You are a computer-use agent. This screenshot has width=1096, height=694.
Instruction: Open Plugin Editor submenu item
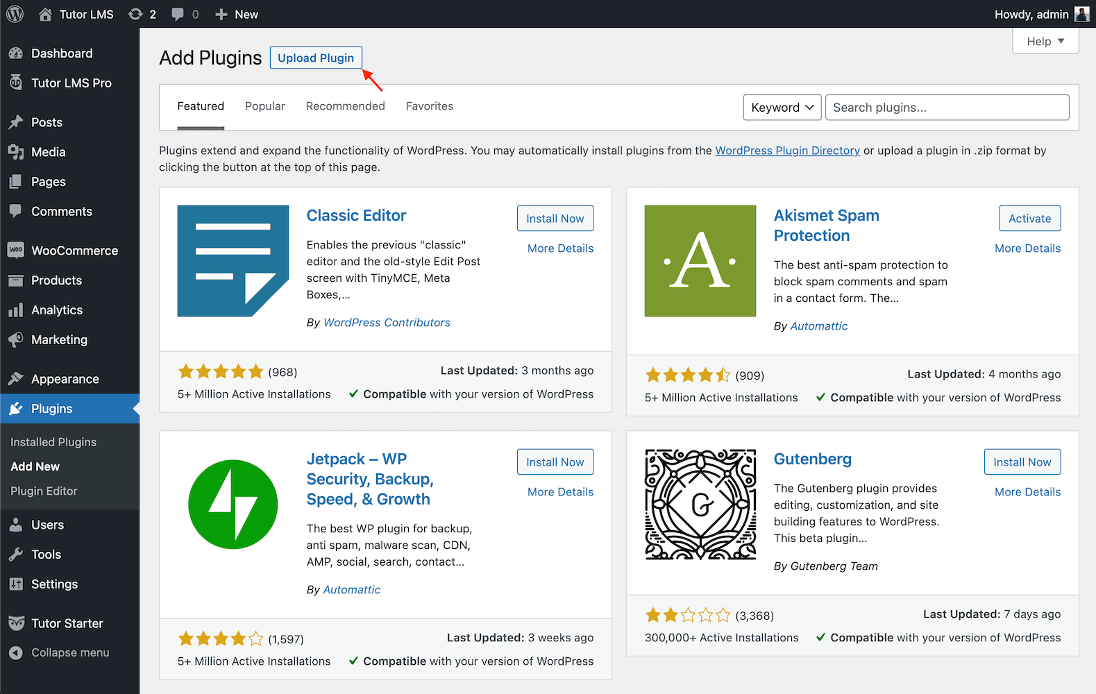tap(44, 491)
